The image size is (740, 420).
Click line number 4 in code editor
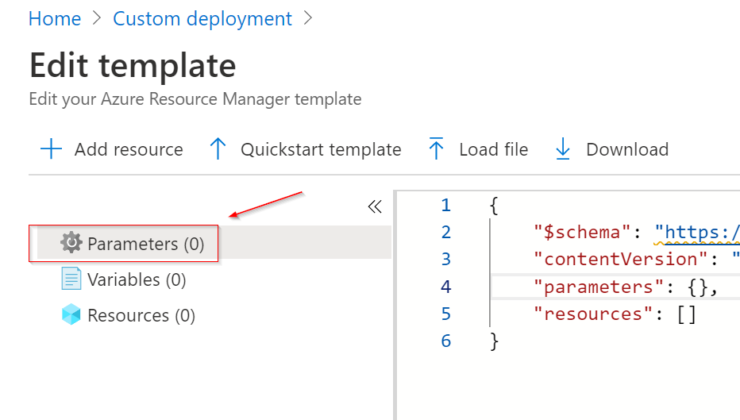coord(446,287)
